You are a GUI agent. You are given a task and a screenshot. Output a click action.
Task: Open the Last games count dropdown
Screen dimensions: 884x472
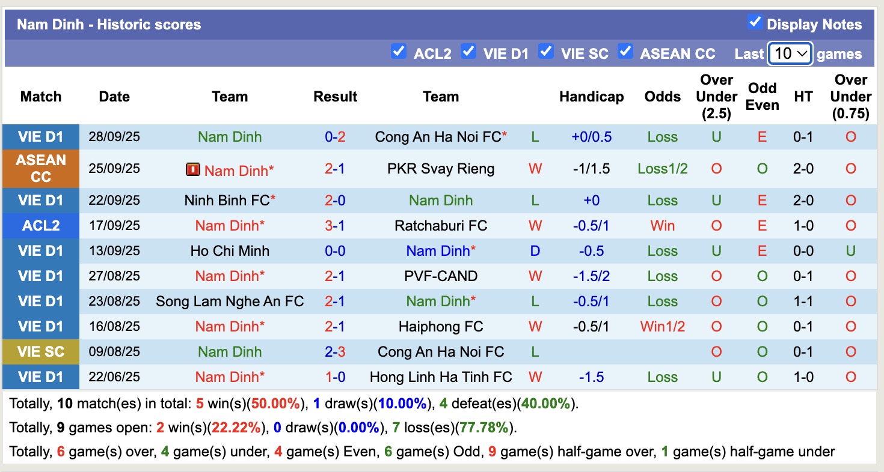click(790, 53)
